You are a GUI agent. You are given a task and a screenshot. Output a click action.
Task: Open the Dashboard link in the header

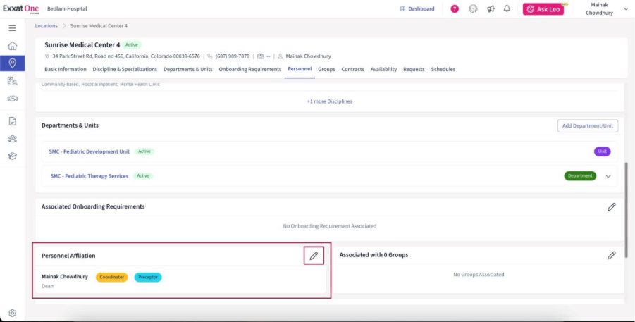click(417, 8)
